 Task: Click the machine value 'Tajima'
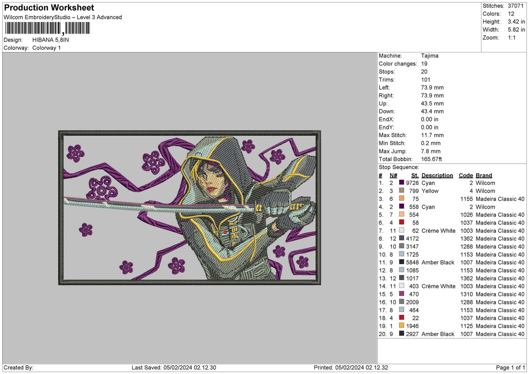tap(430, 56)
